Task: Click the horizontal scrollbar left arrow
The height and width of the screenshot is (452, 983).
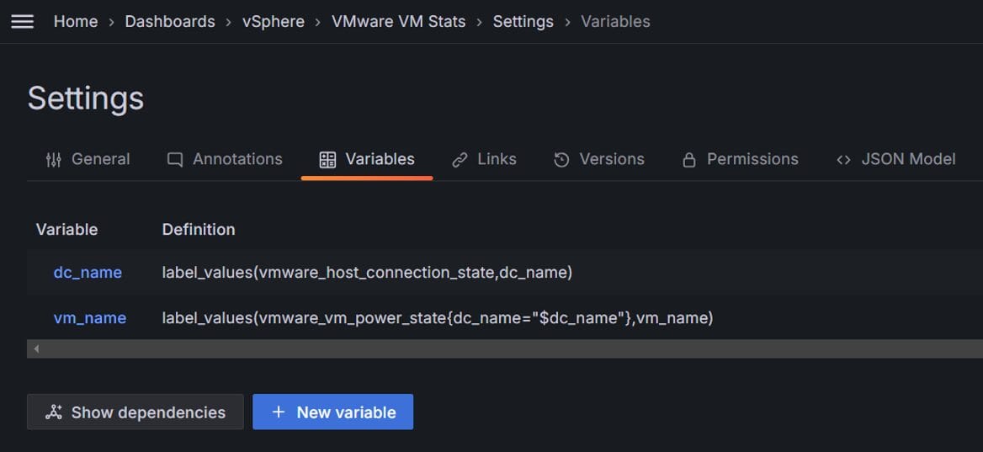Action: click(36, 348)
